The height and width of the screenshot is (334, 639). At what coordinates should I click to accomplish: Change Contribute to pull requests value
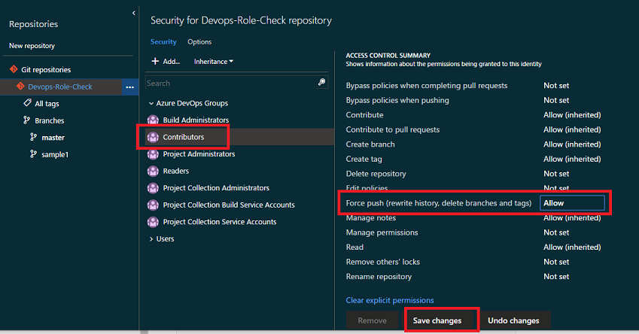[572, 129]
